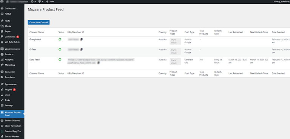290x139 pixels.
Task: Click the Tools wrench icon
Action: click(x=2, y=100)
